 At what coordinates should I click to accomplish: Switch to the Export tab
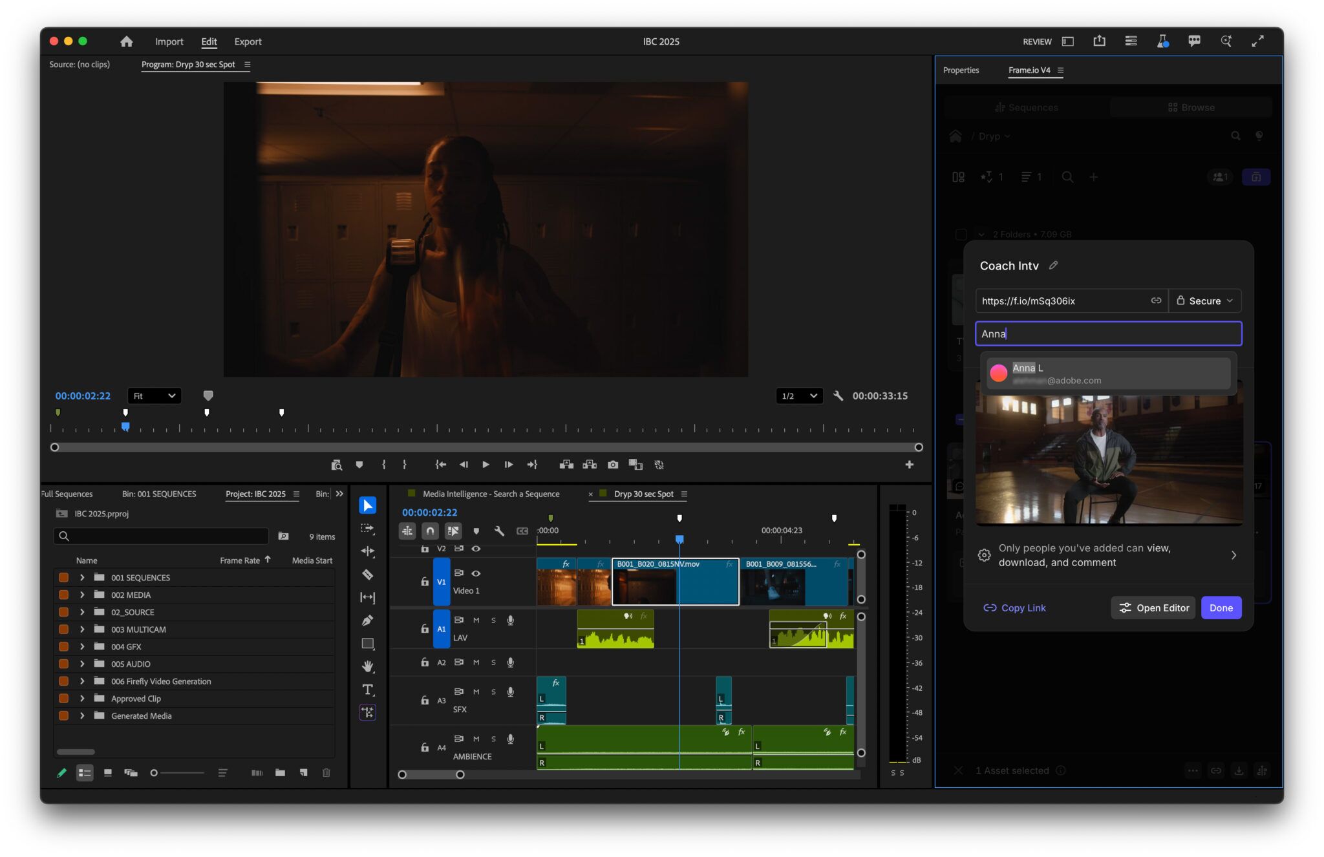[x=248, y=41]
